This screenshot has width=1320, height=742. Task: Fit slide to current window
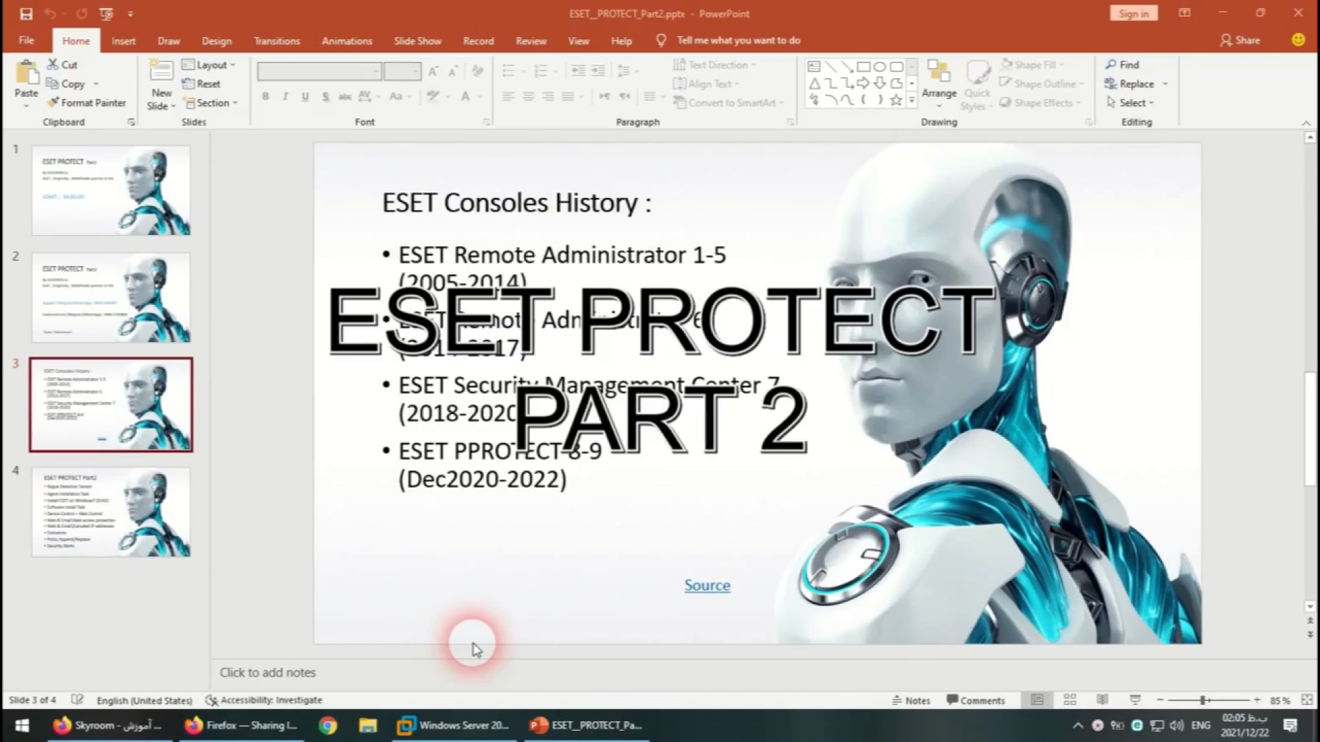point(1307,700)
